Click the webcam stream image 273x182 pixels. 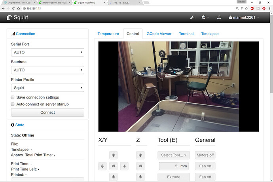coord(178,86)
